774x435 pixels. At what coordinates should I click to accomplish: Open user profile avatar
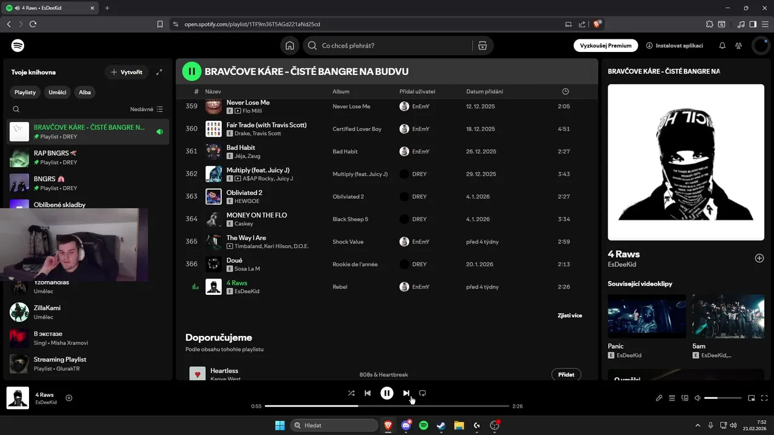pyautogui.click(x=760, y=46)
